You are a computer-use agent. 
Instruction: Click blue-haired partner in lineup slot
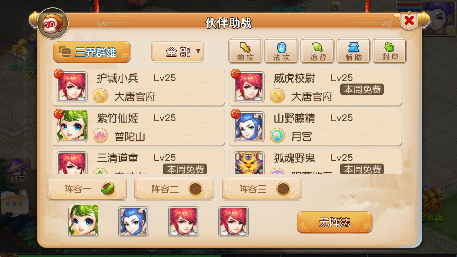pyautogui.click(x=133, y=222)
